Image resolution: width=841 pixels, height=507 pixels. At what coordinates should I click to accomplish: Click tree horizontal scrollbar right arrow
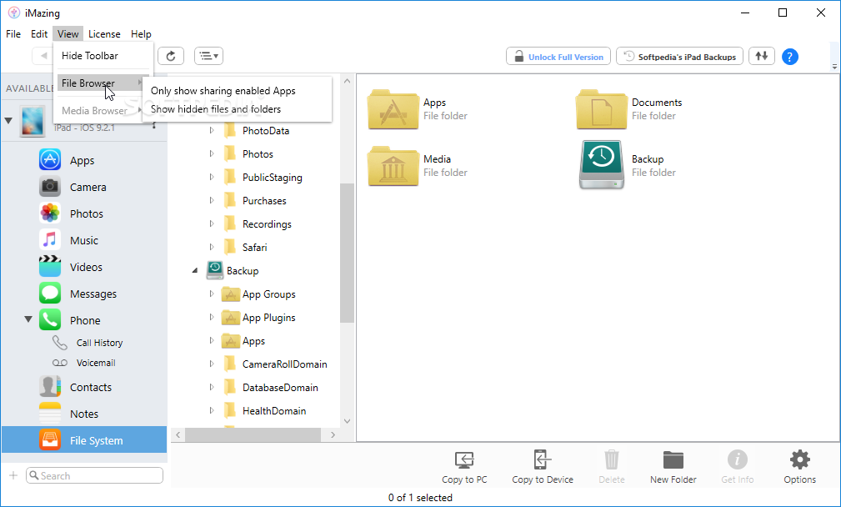click(333, 434)
